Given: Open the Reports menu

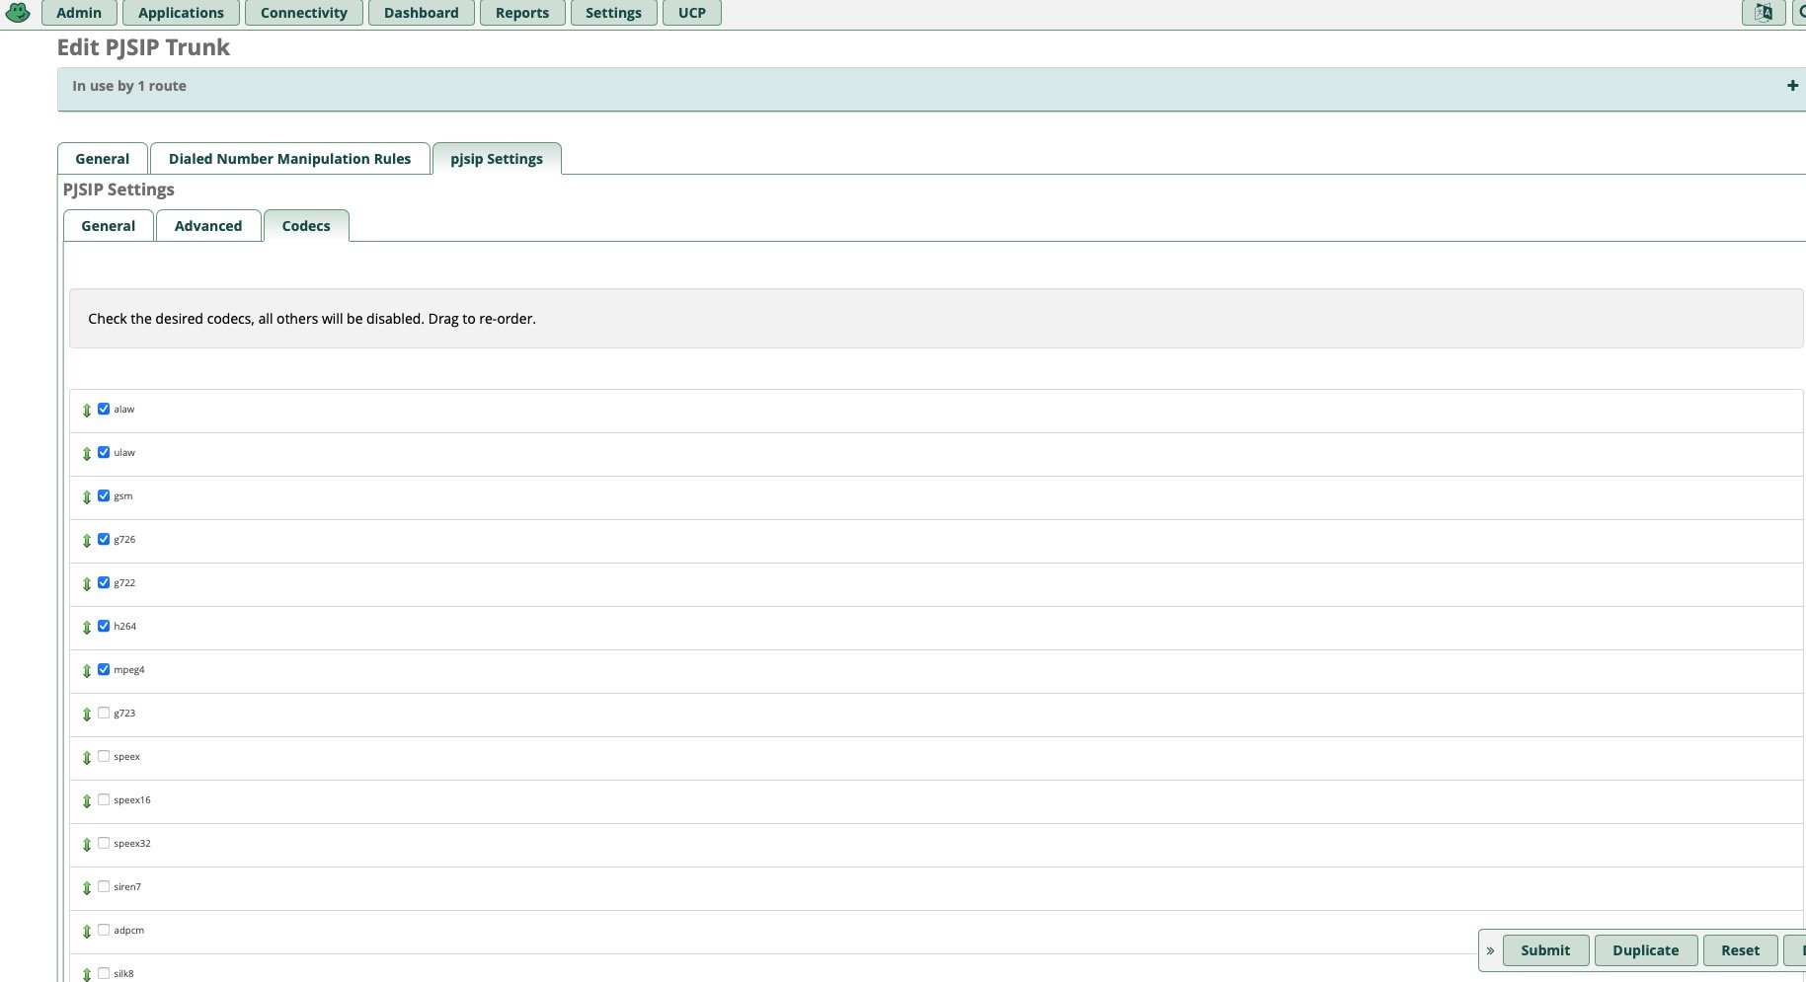Looking at the screenshot, I should 522,13.
